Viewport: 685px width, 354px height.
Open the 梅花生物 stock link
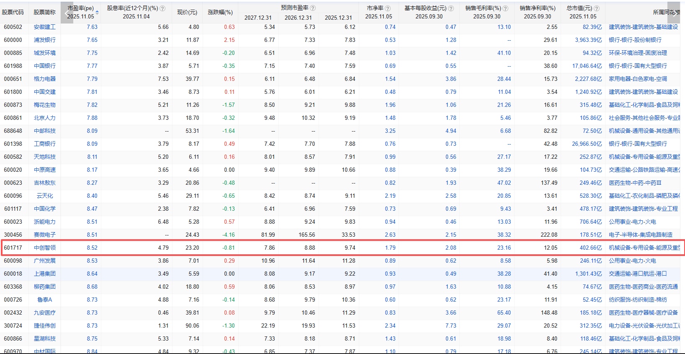[45, 105]
